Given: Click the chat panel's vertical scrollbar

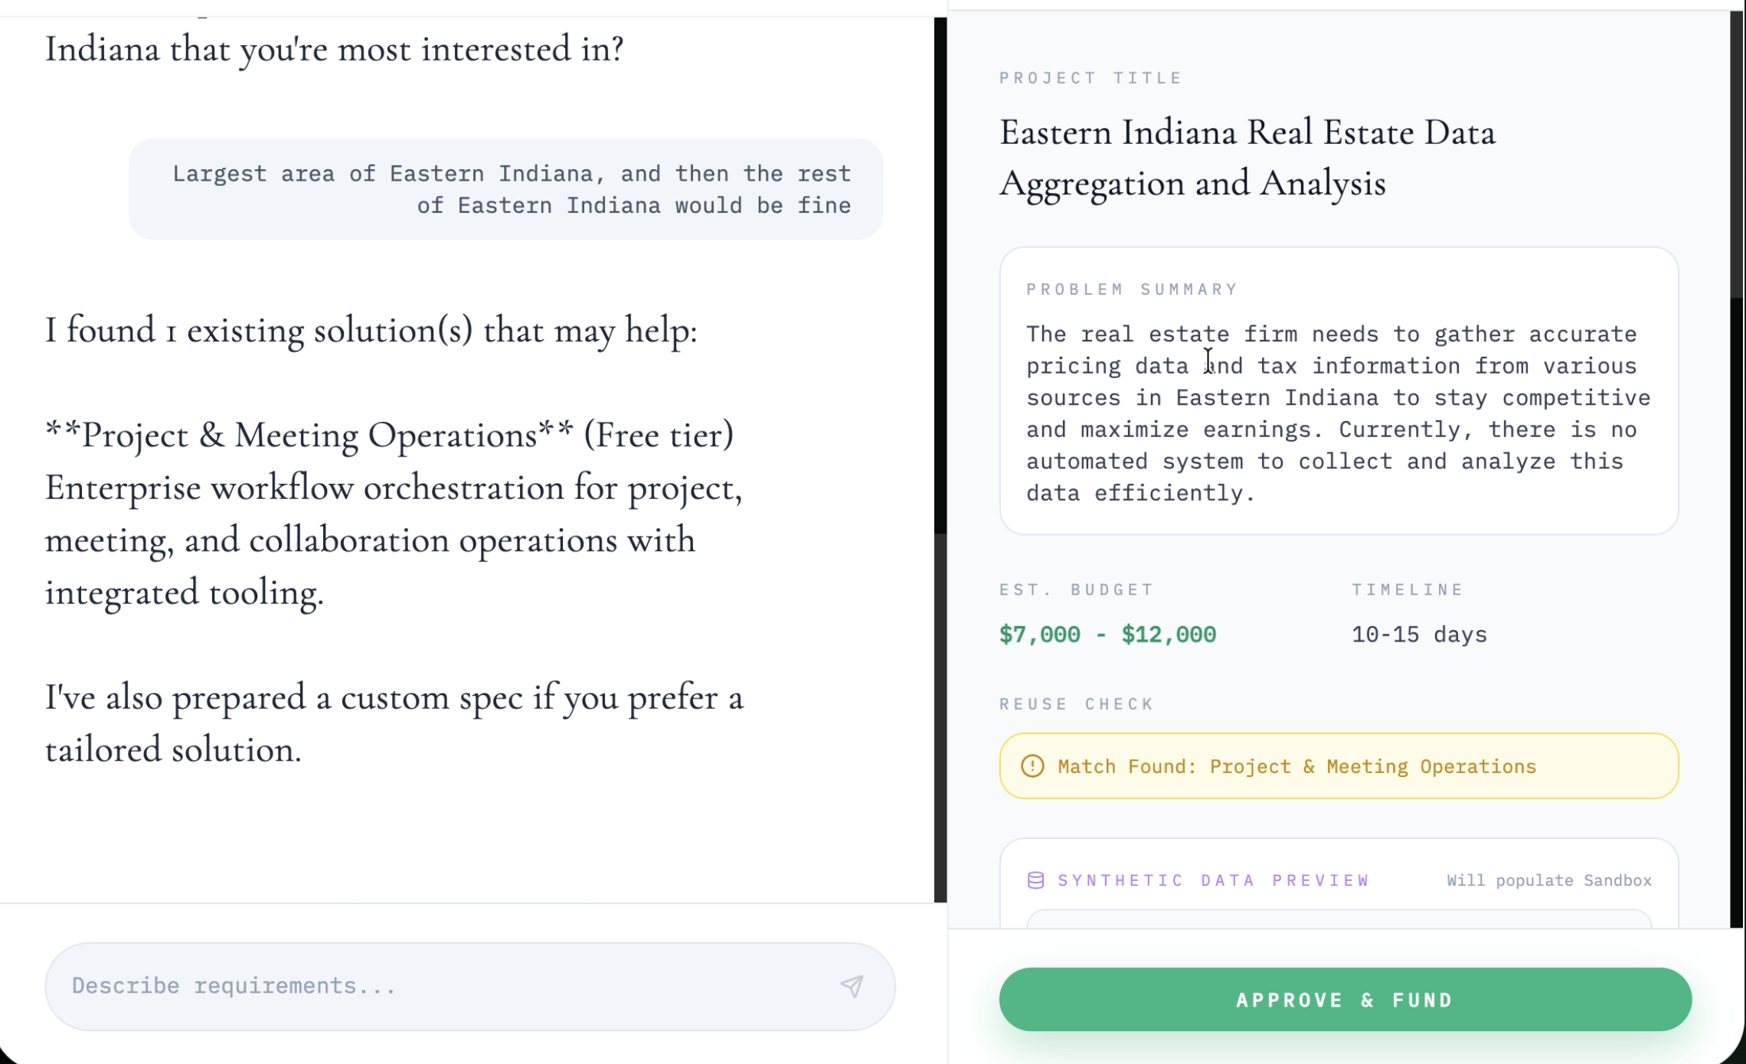Looking at the screenshot, I should click(x=940, y=276).
